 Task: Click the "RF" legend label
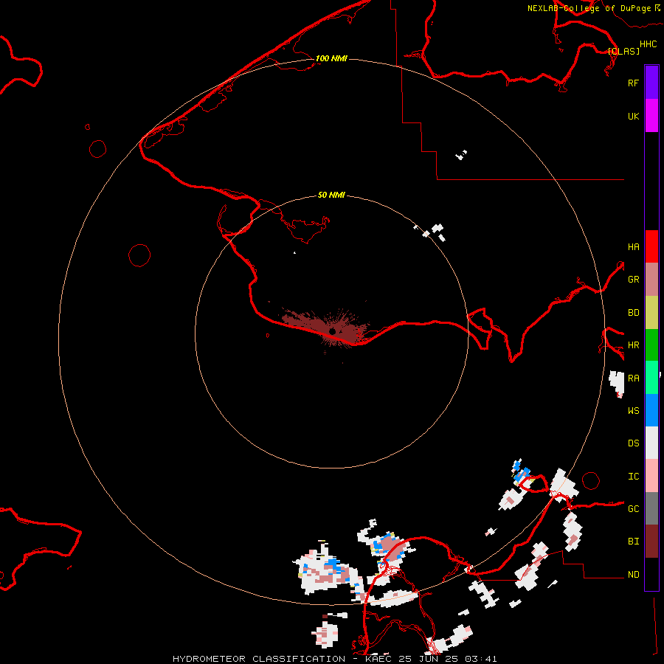point(633,83)
